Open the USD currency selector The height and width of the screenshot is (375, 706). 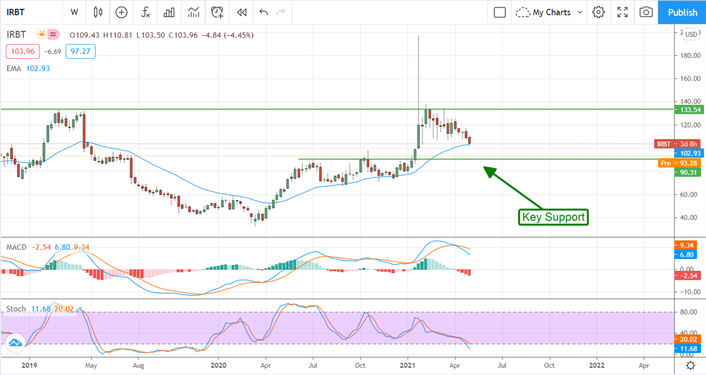691,34
